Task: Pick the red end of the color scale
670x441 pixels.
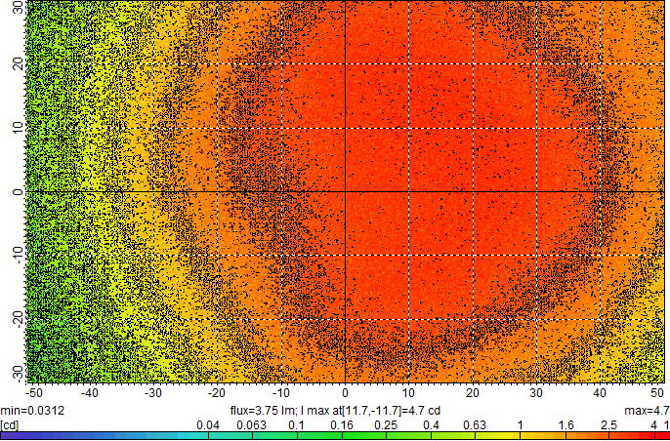Action: click(x=661, y=436)
